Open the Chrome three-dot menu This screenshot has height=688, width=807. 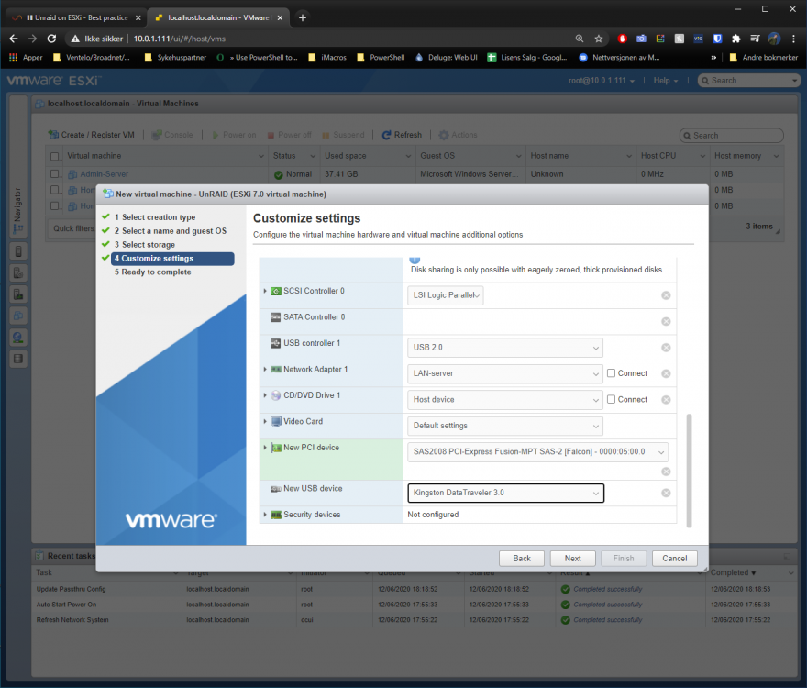(x=793, y=39)
